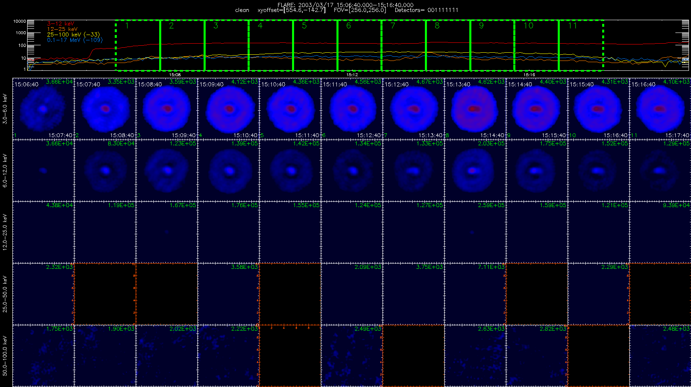Select interval 3 marker in the light curve
This screenshot has width=691, height=387.
[216, 26]
